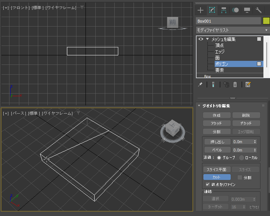Toggle Show End Result test-tube icon
Viewport: 270px width, 216px height.
213,85
